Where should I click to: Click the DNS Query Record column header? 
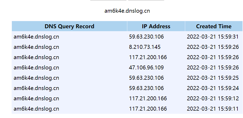(69, 26)
